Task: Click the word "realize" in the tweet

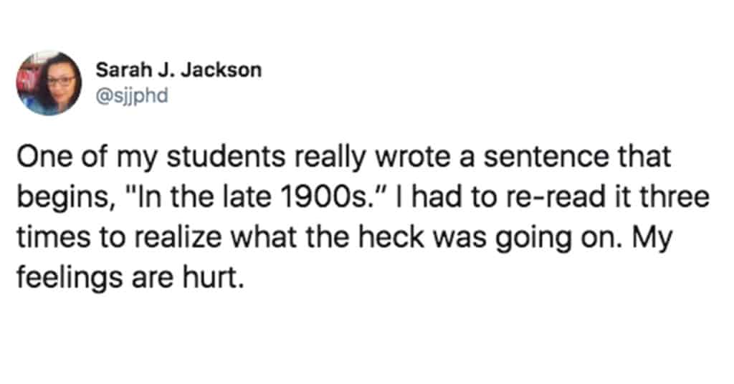Action: tap(178, 237)
